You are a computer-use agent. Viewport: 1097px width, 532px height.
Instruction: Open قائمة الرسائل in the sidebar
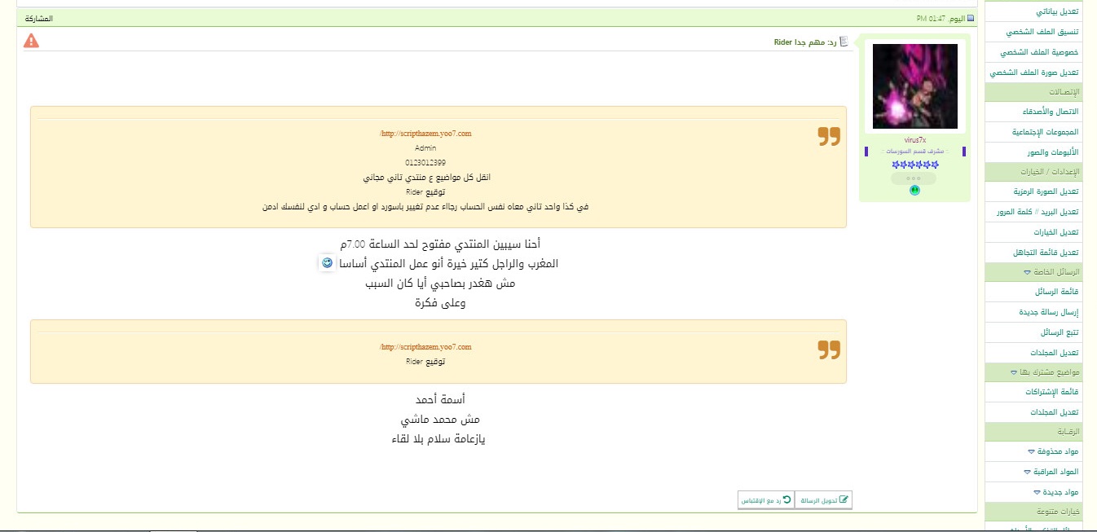click(x=1056, y=292)
